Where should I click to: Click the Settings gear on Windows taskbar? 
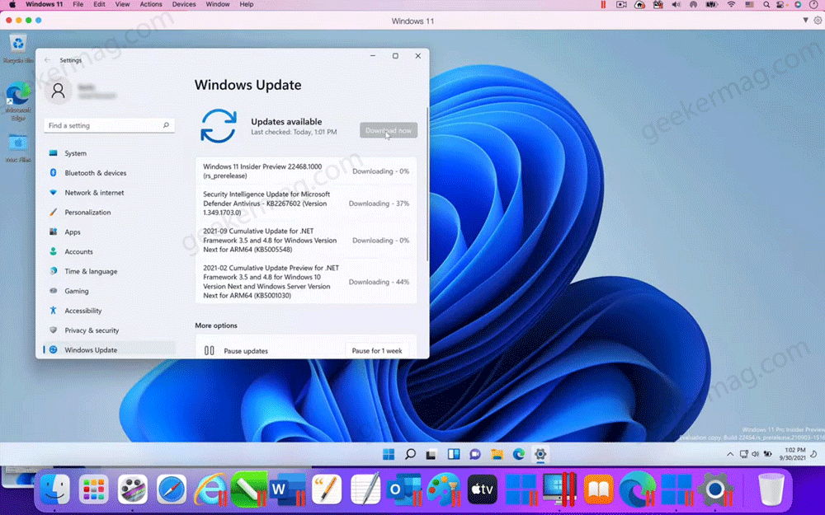(x=540, y=454)
